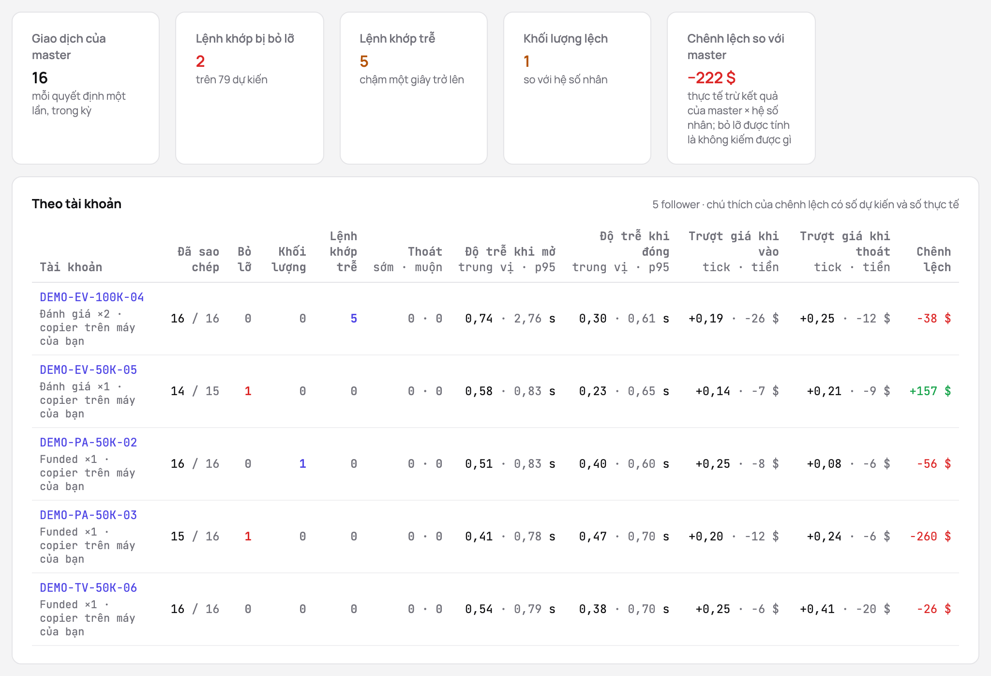The image size is (991, 676).
Task: Click the 'Độ trễ khi mở' column header
Action: 507,260
